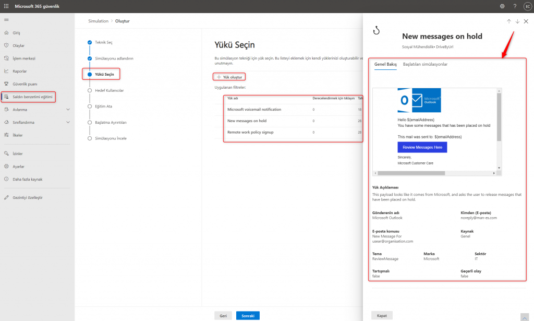Image resolution: width=534 pixels, height=321 pixels.
Task: Open settings gear in top bar
Action: pos(502,6)
